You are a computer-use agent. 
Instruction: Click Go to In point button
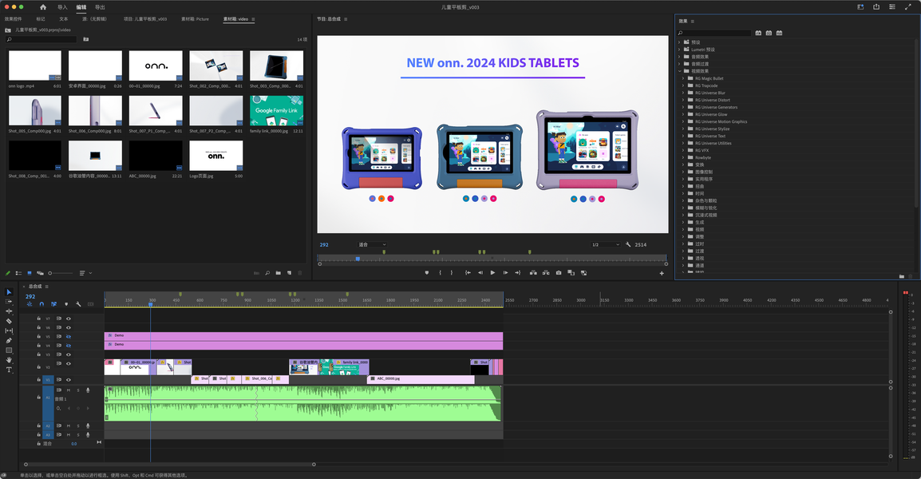coord(468,273)
